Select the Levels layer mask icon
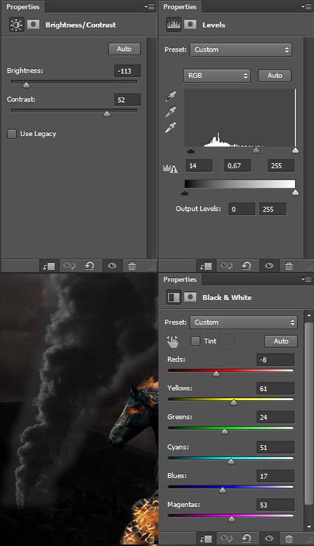The image size is (314, 546). [190, 24]
